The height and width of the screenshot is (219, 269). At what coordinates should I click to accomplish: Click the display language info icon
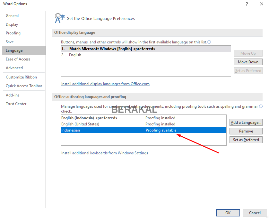coord(209,42)
